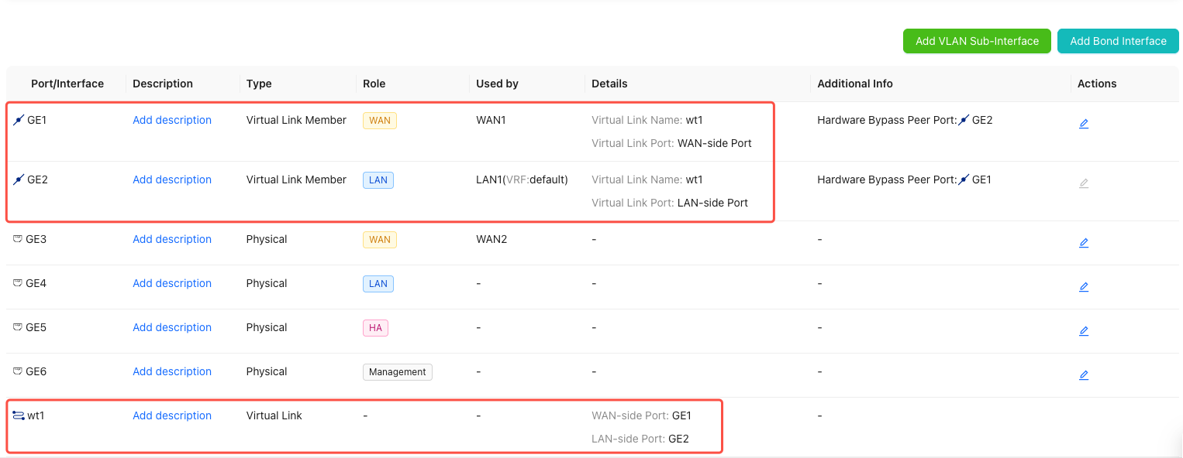Viewport: 1183px width, 458px height.
Task: Add description for GE4
Action: pyautogui.click(x=172, y=283)
